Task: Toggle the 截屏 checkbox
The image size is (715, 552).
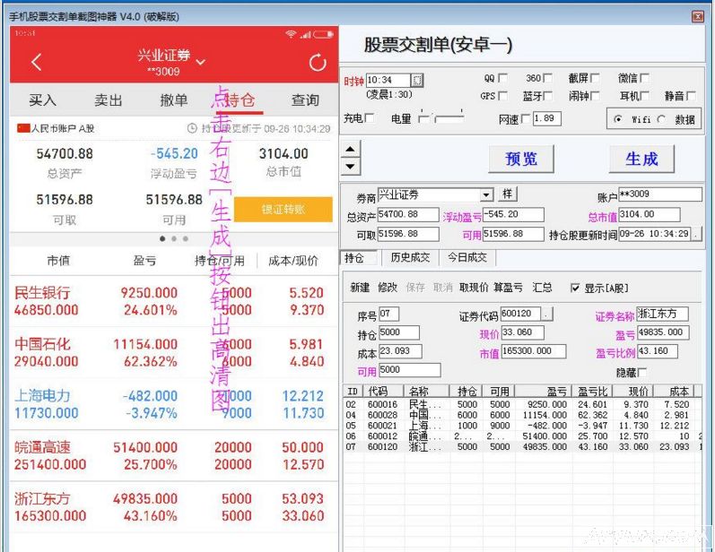Action: click(595, 78)
